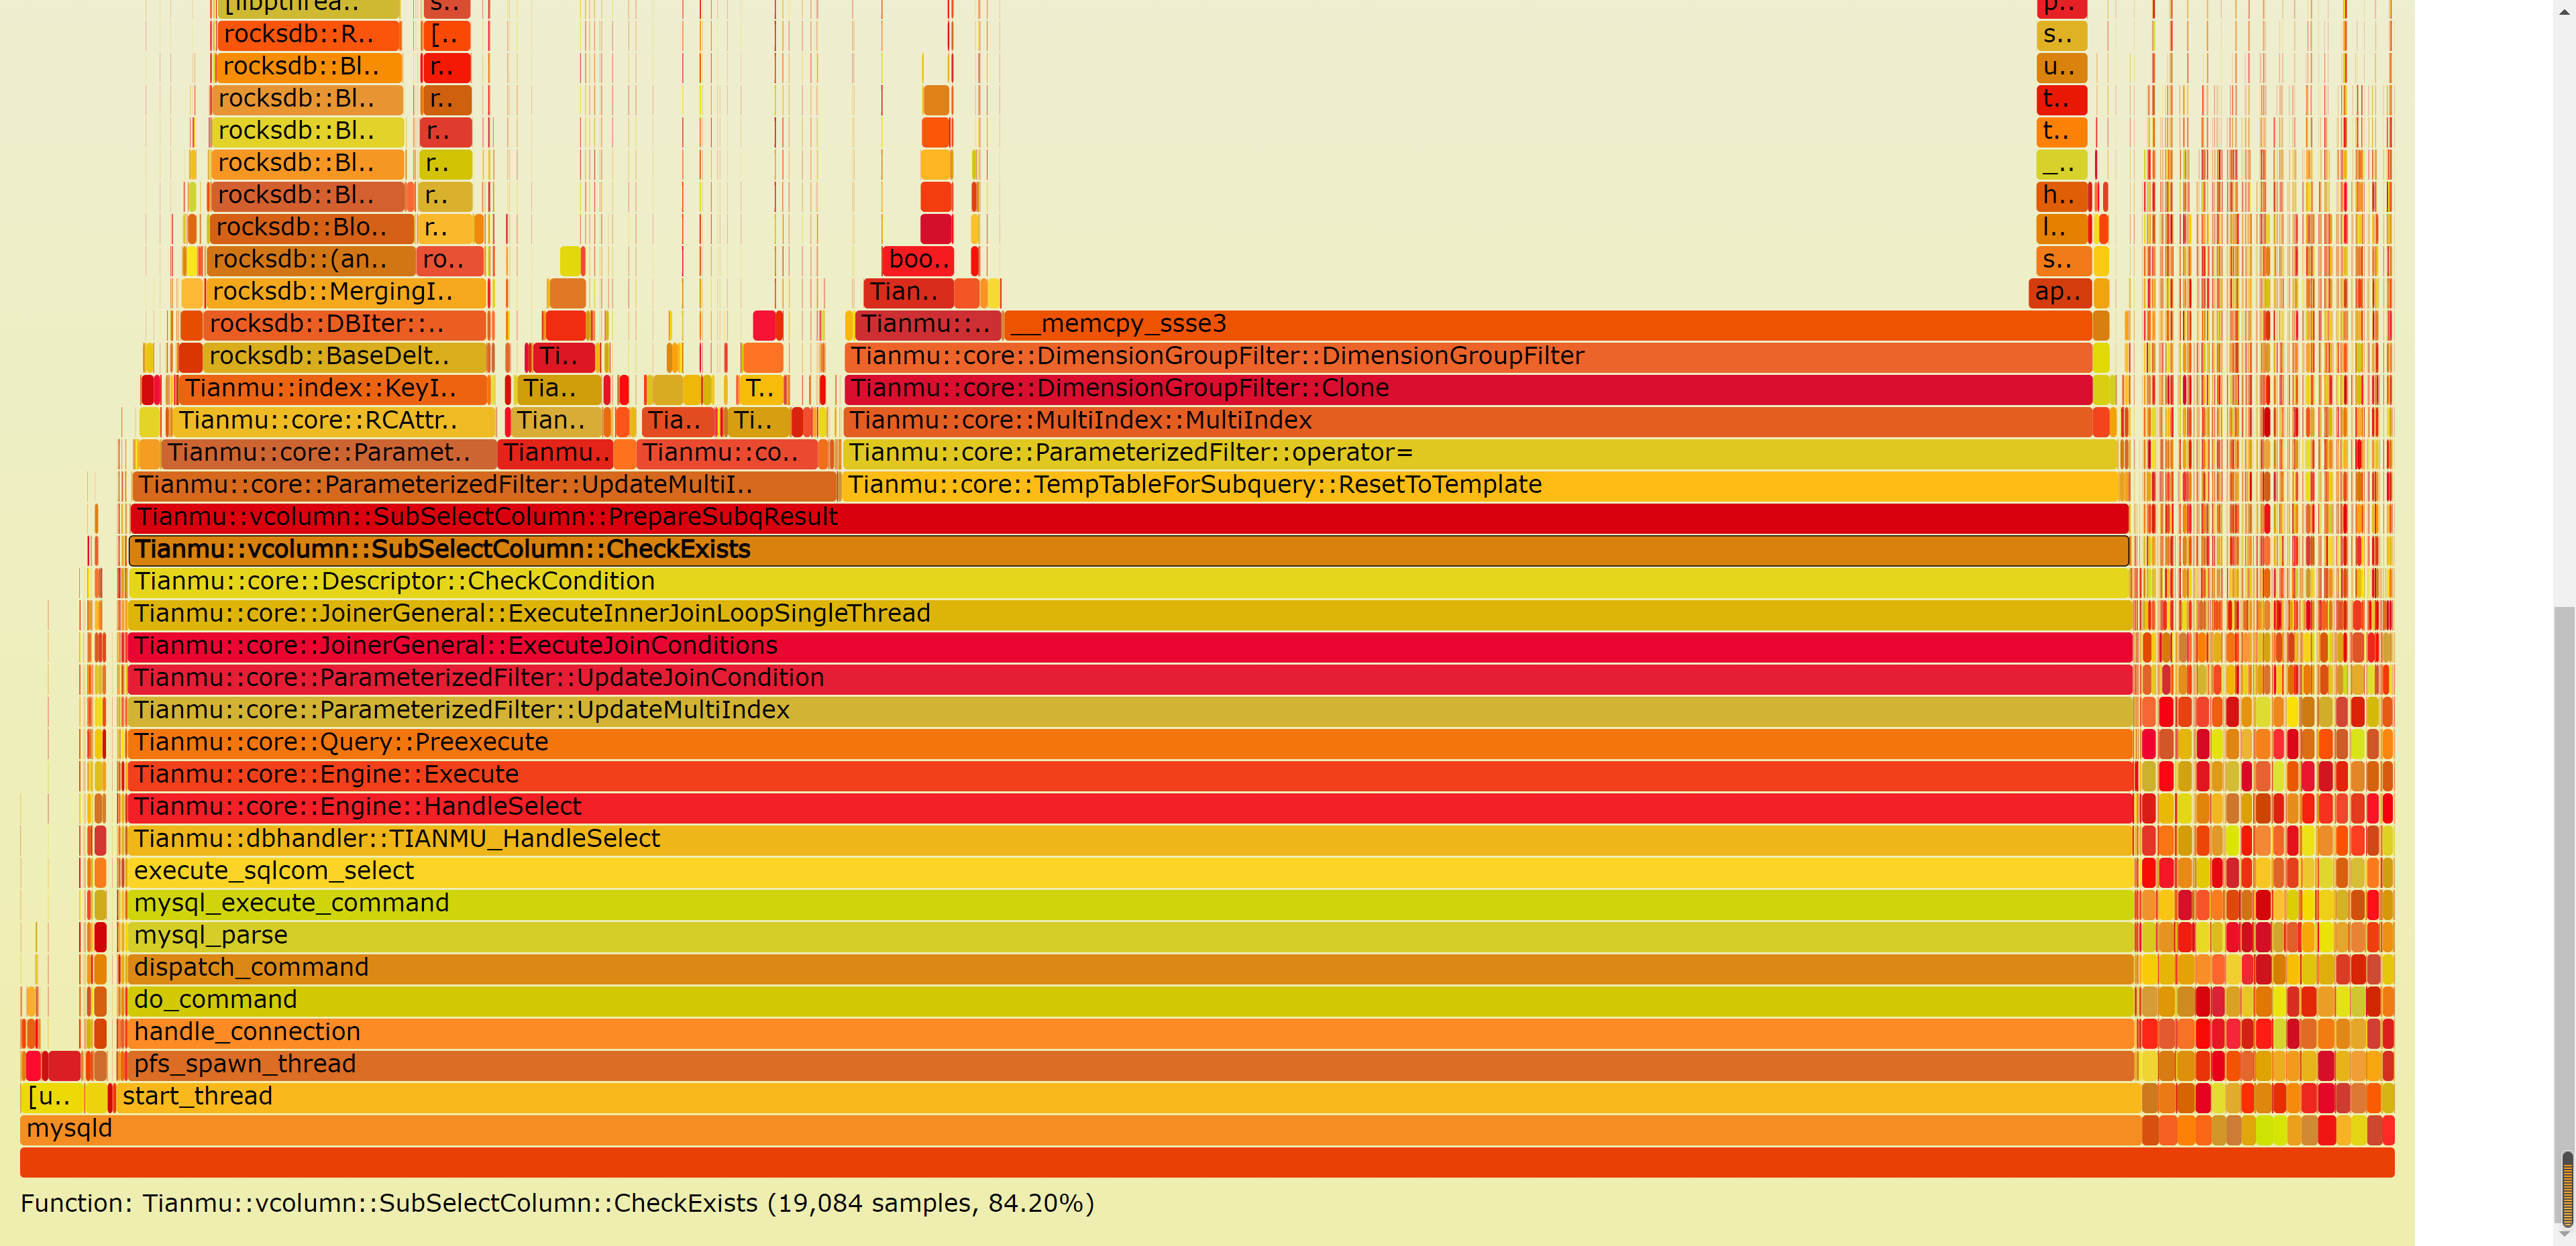This screenshot has height=1246, width=2576.
Task: Click Tianmu::index::KeyI.. frame
Action: click(x=333, y=389)
